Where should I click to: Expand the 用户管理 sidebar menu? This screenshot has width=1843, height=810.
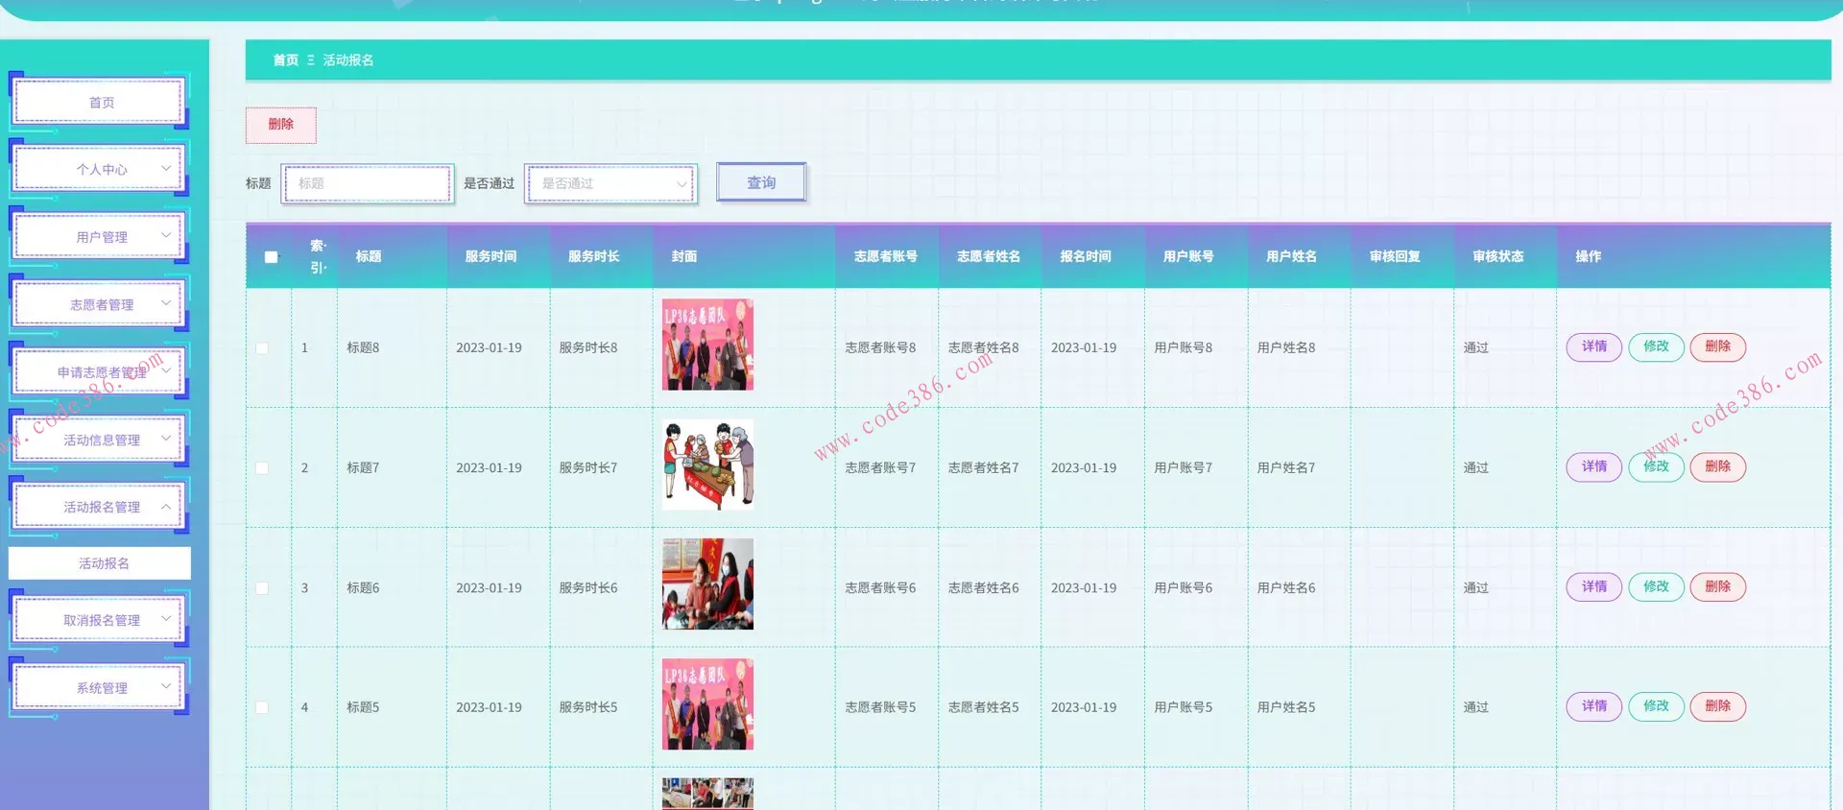point(101,237)
